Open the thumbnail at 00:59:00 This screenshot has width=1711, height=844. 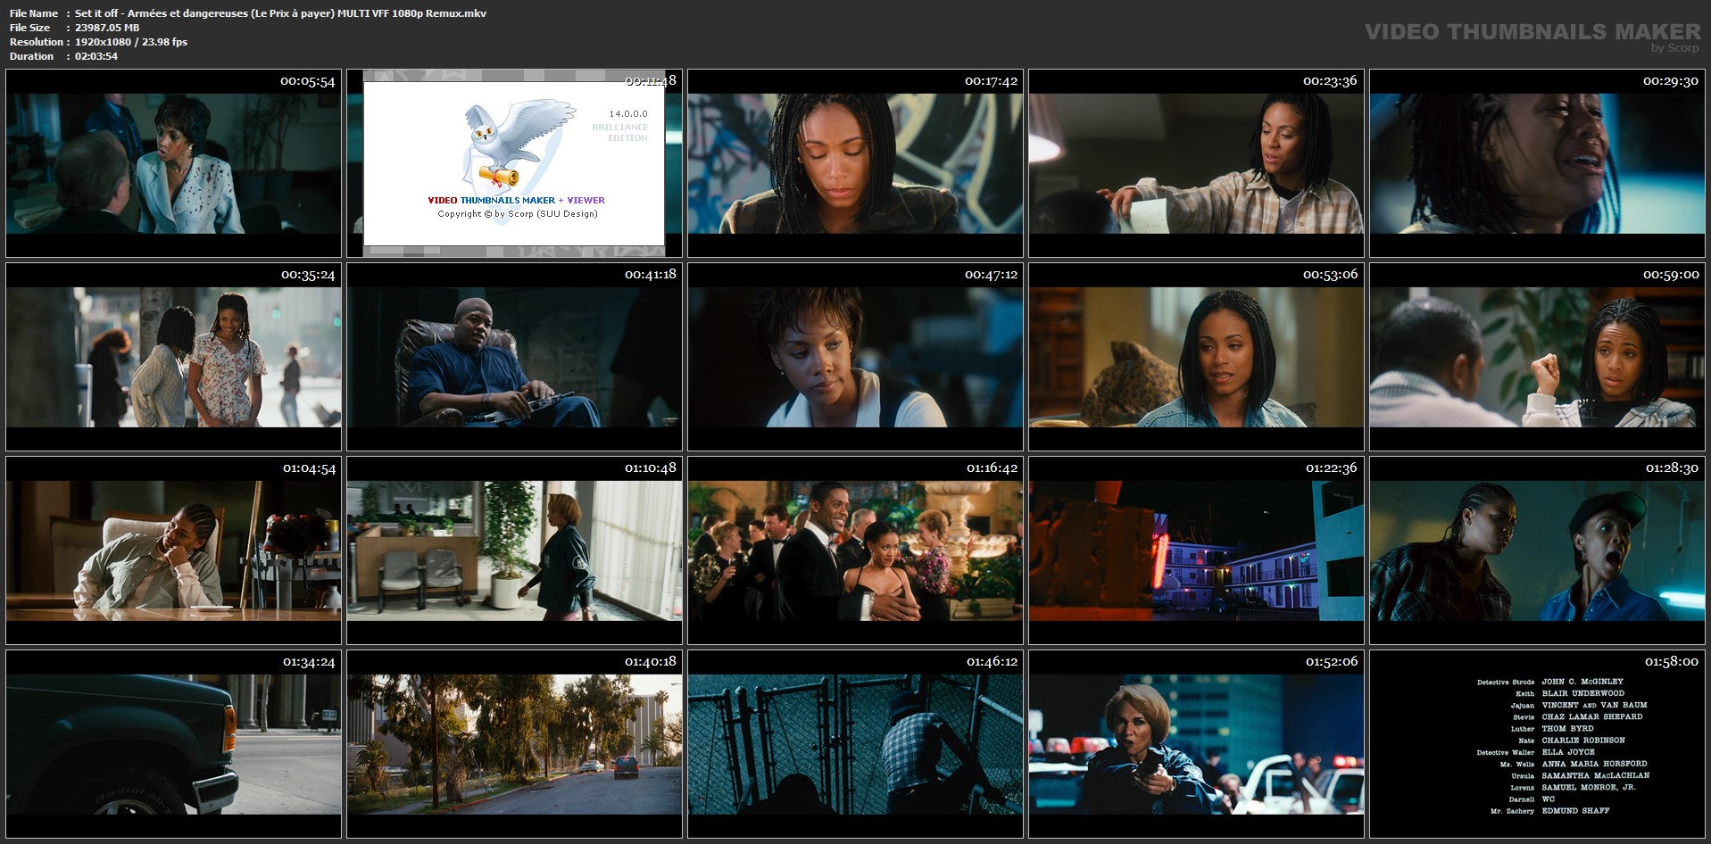[x=1537, y=357]
